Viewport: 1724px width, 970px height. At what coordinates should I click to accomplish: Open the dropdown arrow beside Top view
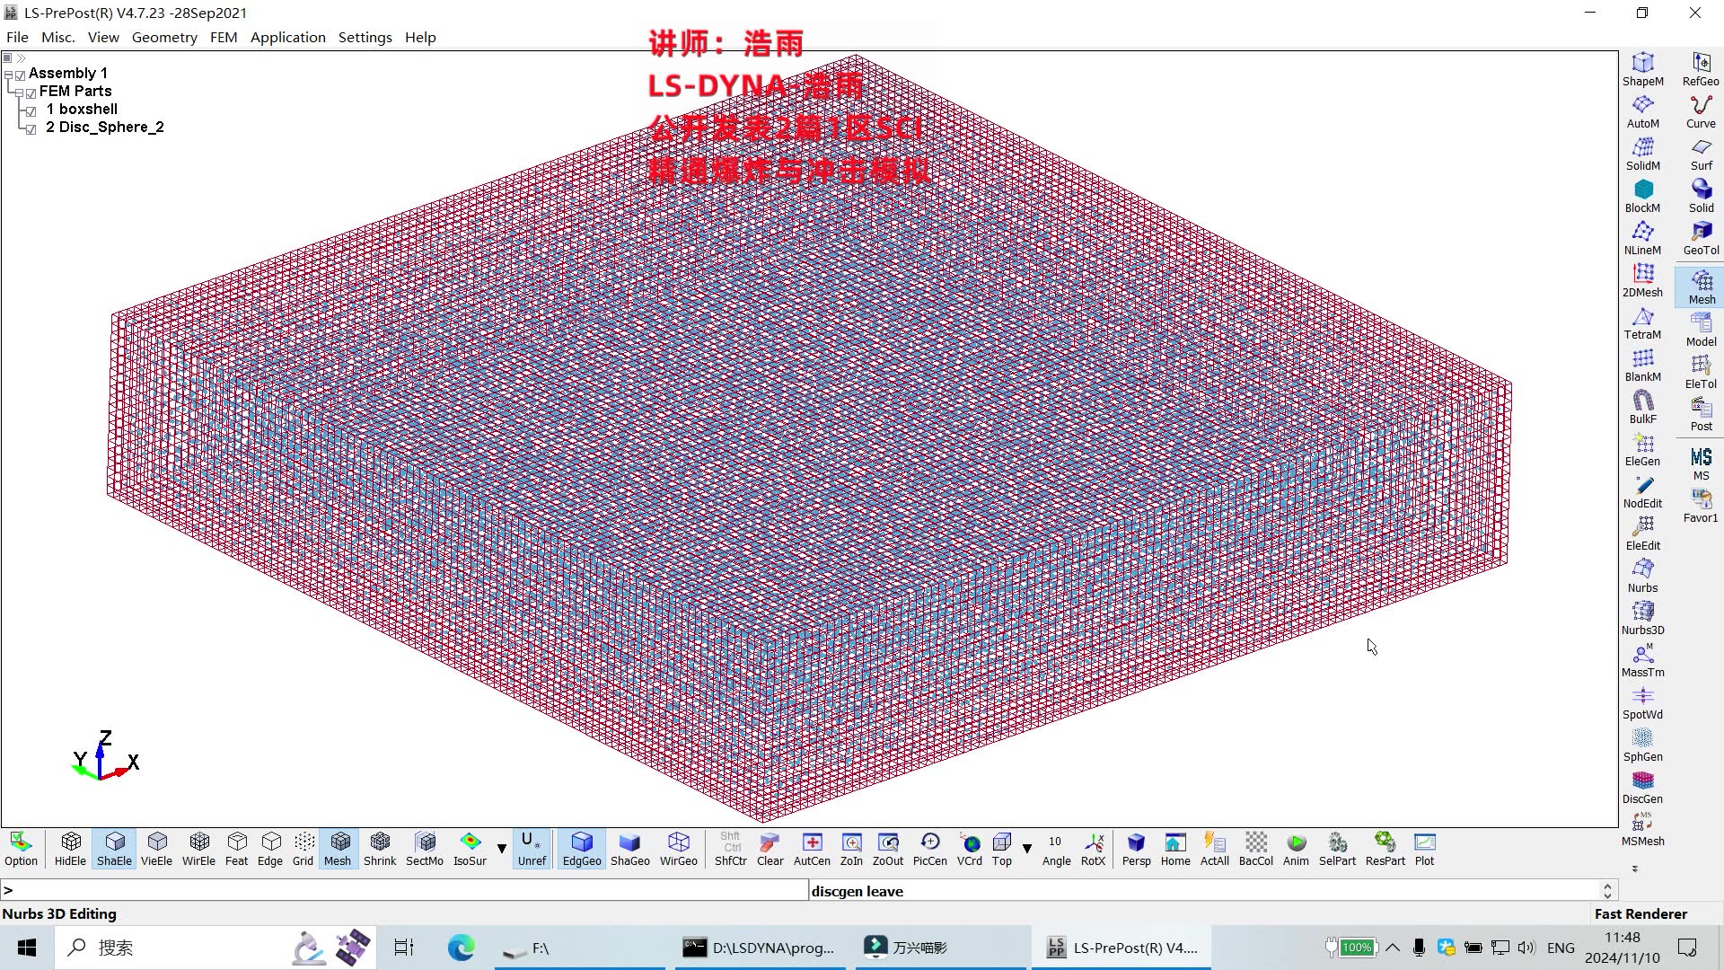(1027, 848)
